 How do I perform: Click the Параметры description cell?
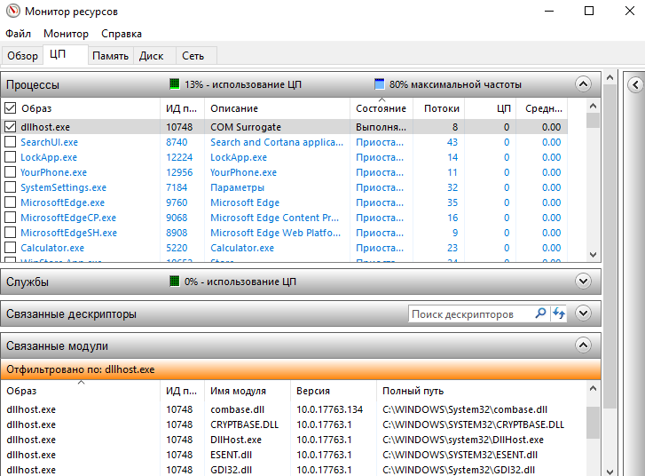click(x=238, y=187)
